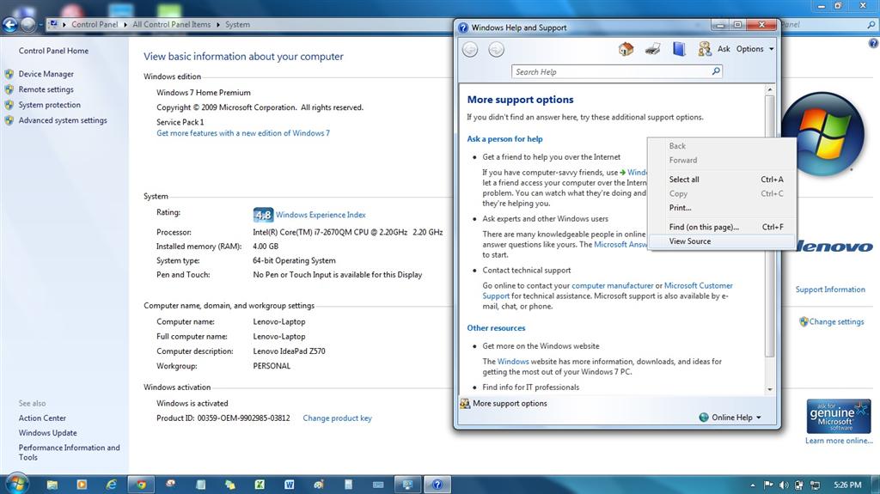The image size is (880, 494).
Task: Click the Windows website link in Help
Action: [513, 362]
